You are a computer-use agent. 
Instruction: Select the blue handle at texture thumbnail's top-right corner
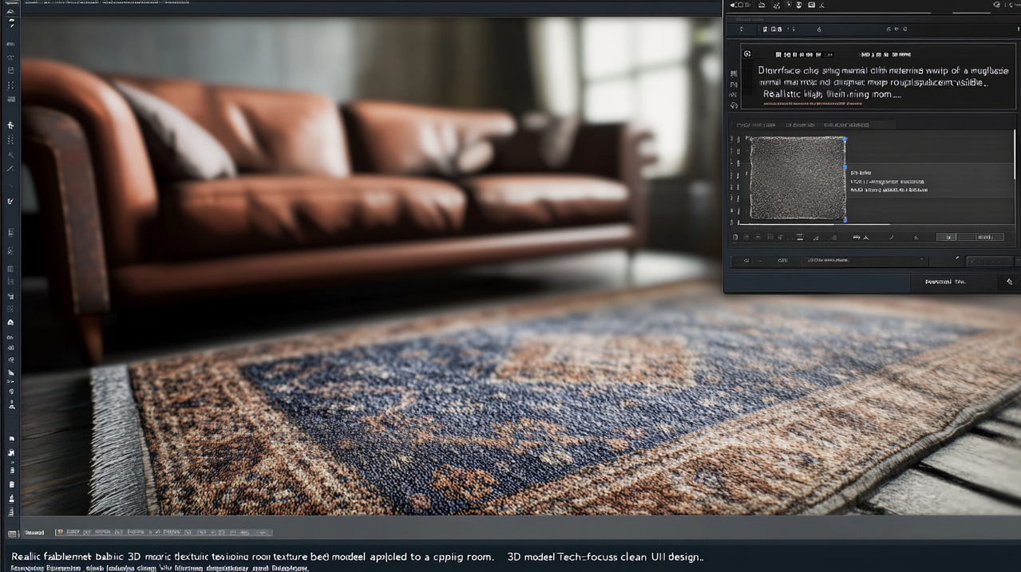845,139
